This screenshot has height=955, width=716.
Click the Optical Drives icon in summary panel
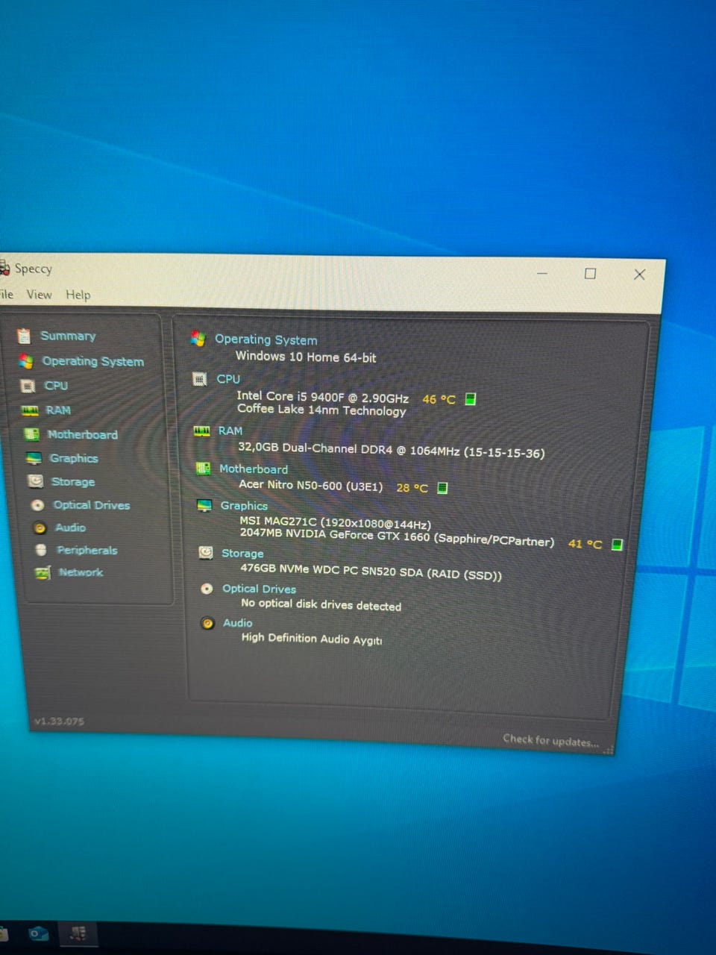click(207, 589)
